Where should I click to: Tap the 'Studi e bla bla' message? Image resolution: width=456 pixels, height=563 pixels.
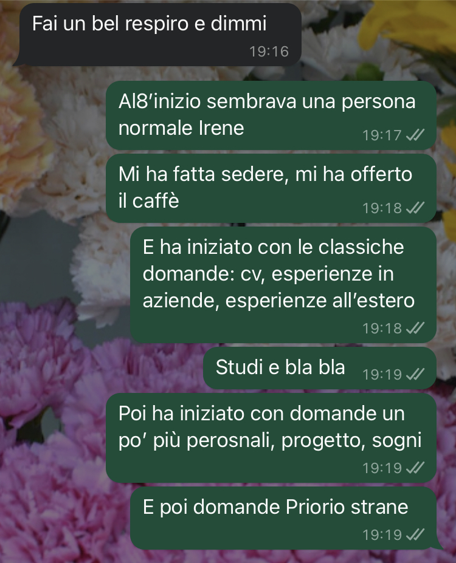[x=319, y=368]
